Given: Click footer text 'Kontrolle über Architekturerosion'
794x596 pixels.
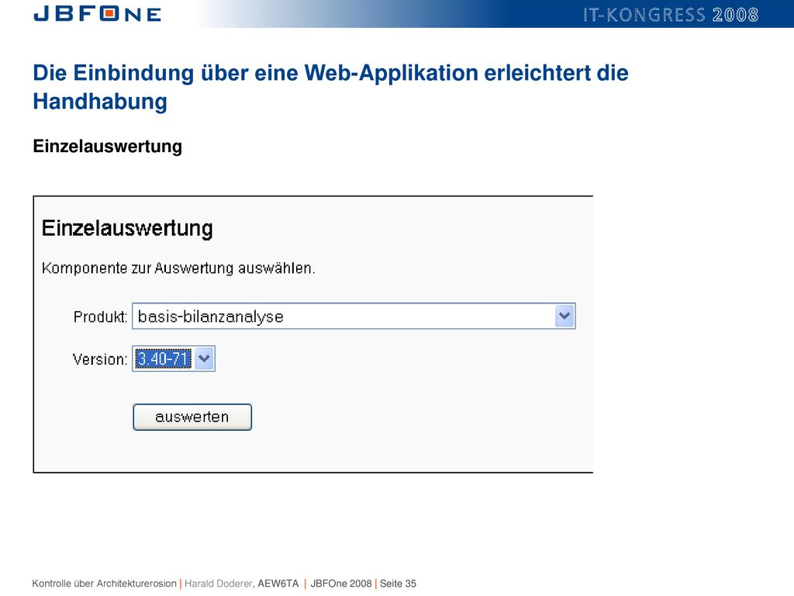Looking at the screenshot, I should click(x=105, y=584).
